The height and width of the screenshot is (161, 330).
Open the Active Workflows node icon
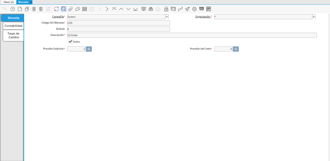pyautogui.click(x=180, y=9)
